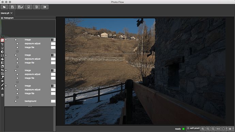Viewport: 235px width, 132px height.
Task: Select the curves tool icon
Action: pyautogui.click(x=2, y=55)
